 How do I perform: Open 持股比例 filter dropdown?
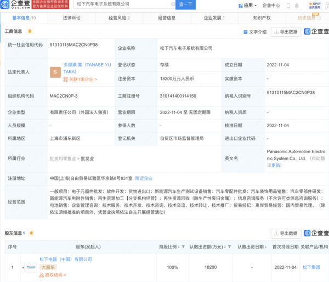coord(183,247)
